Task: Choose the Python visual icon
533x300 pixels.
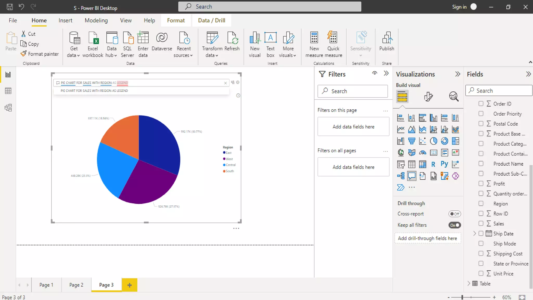Action: pyautogui.click(x=444, y=164)
